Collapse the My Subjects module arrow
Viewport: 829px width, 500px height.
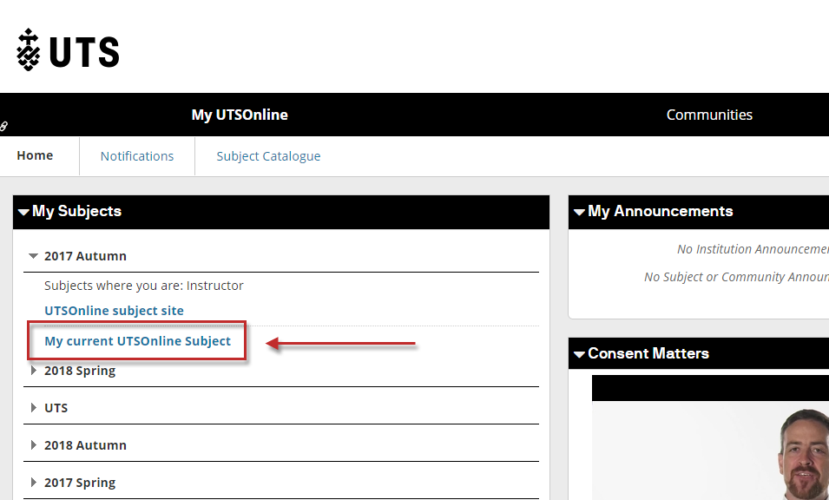23,212
